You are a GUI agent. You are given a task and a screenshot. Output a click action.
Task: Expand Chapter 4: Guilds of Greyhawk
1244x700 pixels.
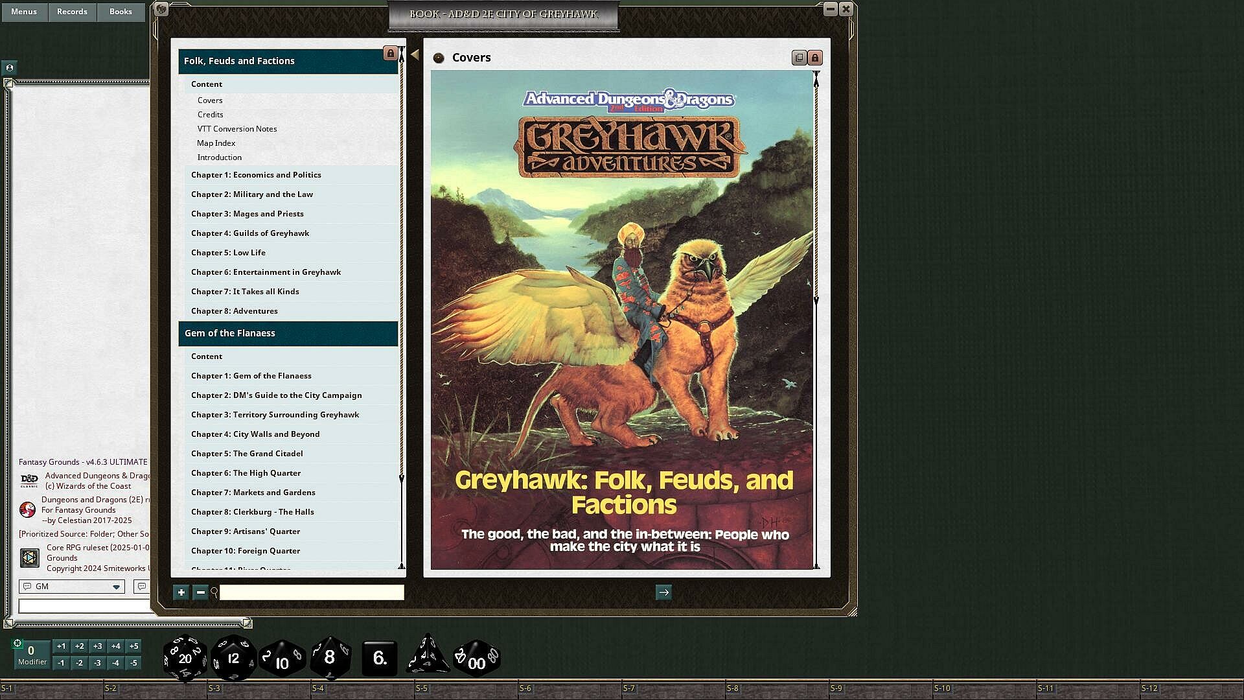click(x=250, y=233)
